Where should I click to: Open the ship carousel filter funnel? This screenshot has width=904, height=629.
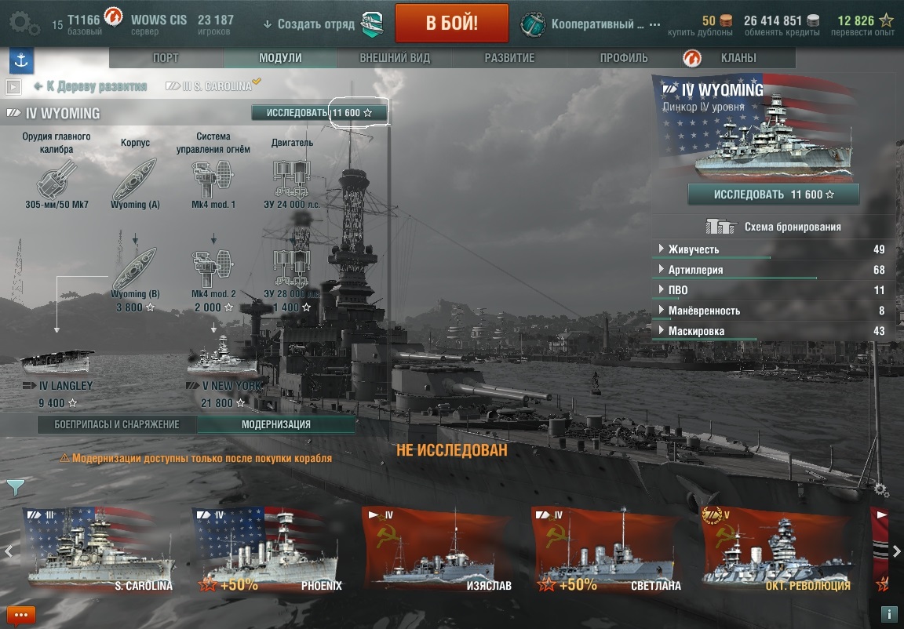click(16, 488)
